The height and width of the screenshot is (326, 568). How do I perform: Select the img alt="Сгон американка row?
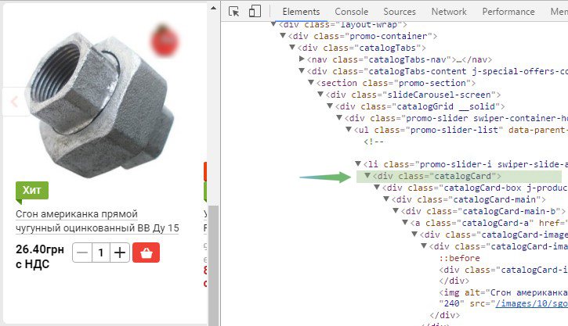[504, 292]
